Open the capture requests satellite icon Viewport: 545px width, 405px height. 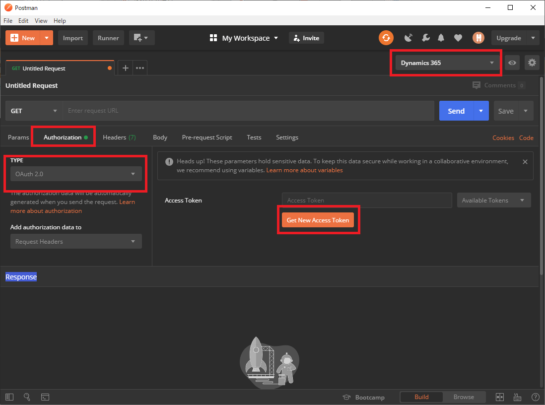(409, 38)
